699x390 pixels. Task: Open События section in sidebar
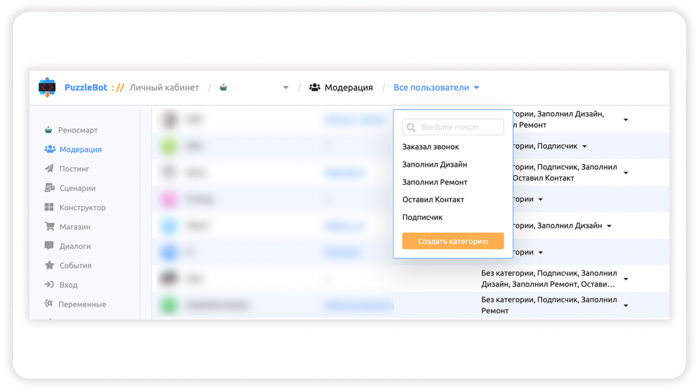[x=76, y=265]
